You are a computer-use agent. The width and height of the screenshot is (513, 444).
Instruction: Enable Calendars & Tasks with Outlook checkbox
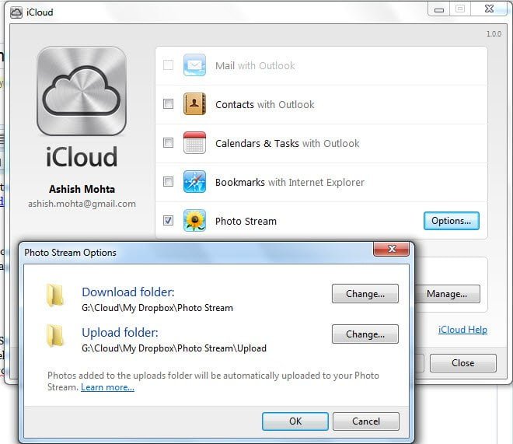click(x=168, y=142)
